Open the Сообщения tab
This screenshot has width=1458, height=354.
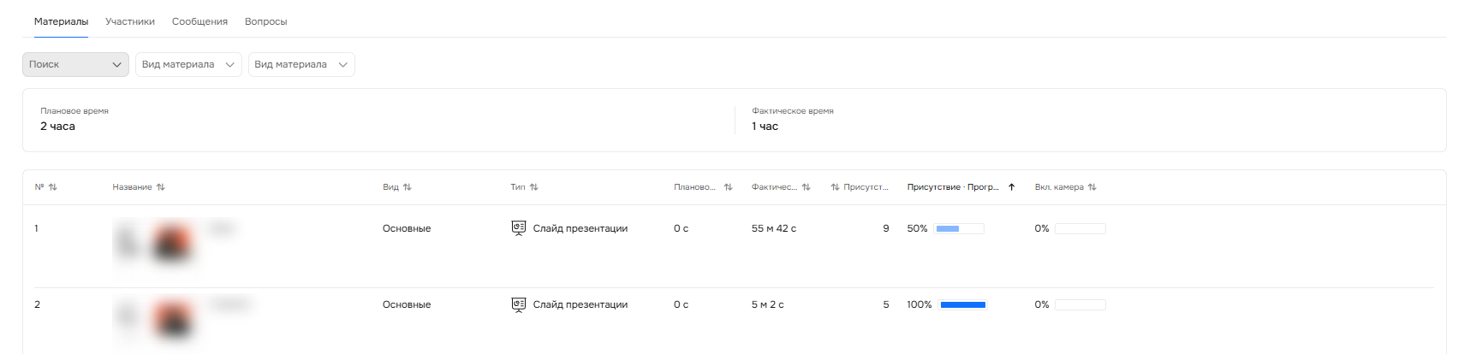click(x=199, y=21)
